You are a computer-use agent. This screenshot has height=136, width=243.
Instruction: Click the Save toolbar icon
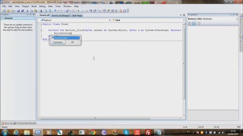(18, 11)
